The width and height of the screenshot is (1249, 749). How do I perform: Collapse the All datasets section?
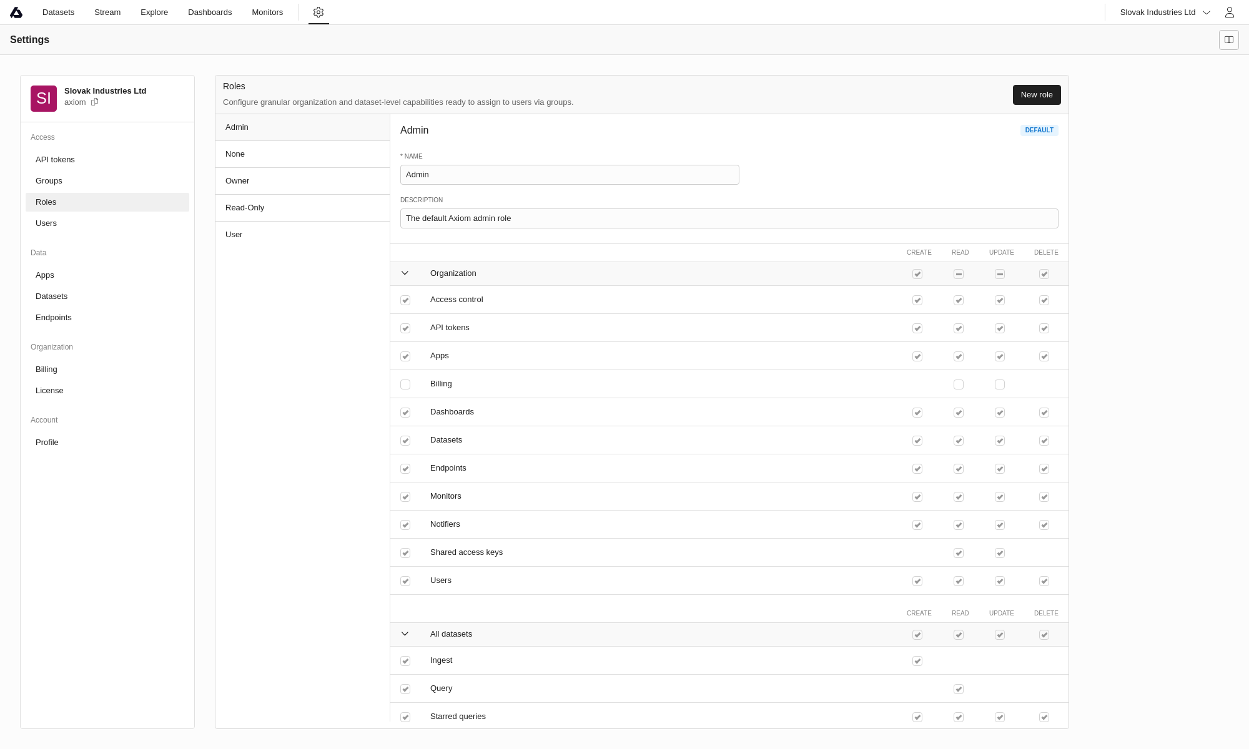(405, 634)
